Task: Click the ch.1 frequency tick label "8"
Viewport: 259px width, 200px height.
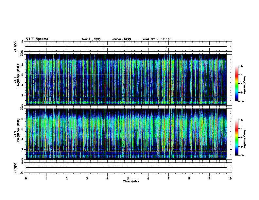Action: point(23,65)
